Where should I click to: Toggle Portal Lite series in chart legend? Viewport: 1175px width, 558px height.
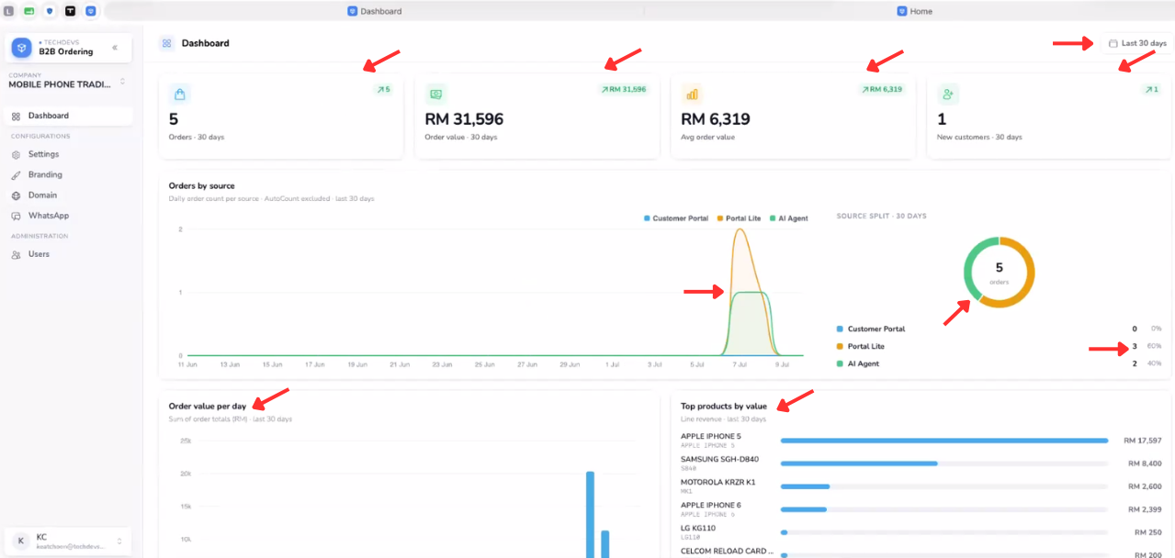[x=740, y=218]
